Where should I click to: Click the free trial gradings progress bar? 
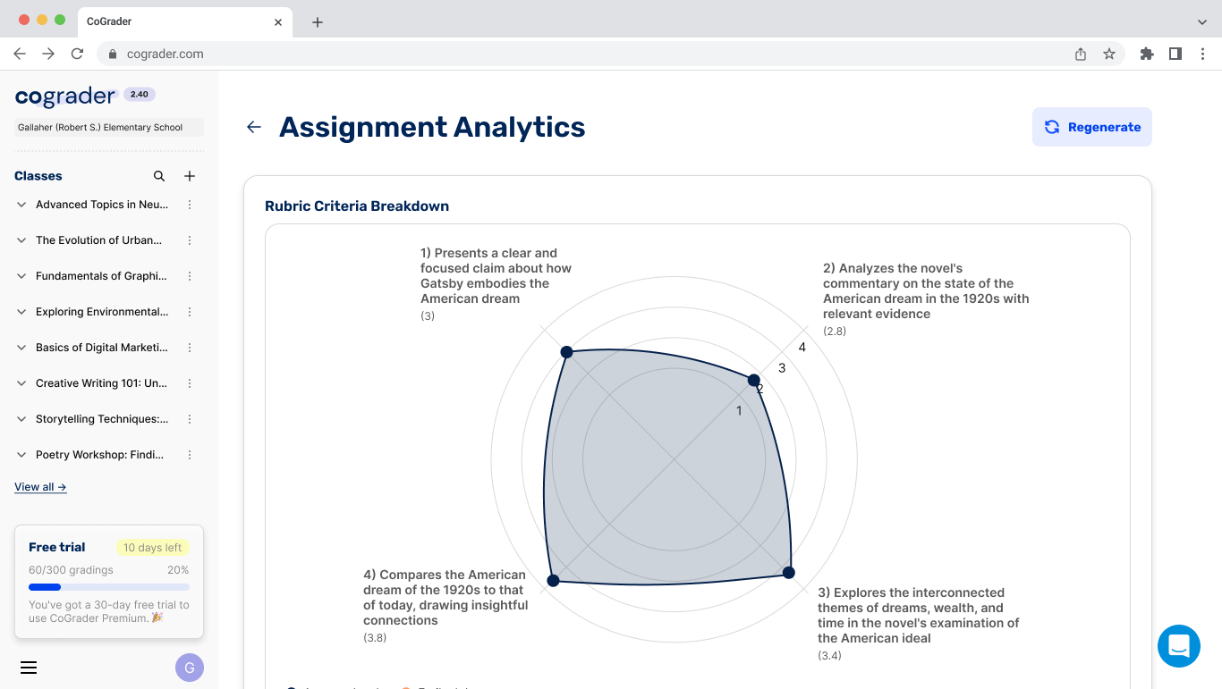(x=109, y=587)
